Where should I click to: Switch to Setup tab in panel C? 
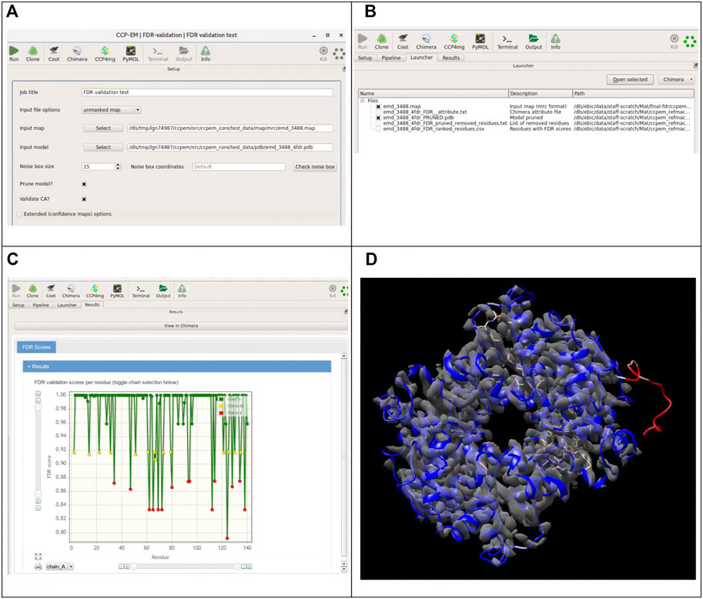(x=18, y=305)
